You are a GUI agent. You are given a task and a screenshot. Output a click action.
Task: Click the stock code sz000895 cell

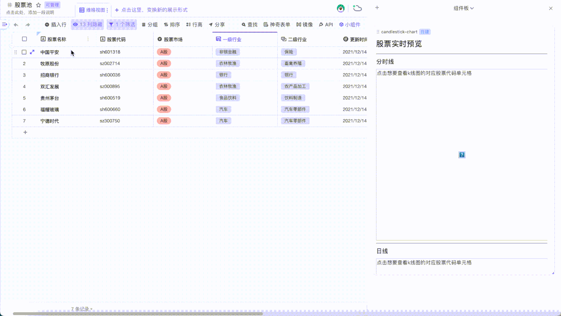pos(124,86)
